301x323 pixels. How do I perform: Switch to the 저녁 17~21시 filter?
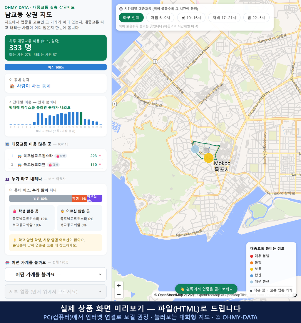tap(224, 18)
